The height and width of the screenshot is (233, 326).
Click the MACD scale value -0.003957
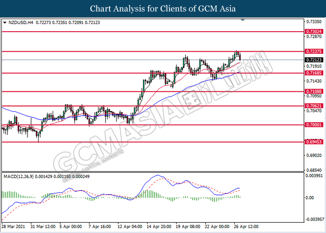pos(314,219)
